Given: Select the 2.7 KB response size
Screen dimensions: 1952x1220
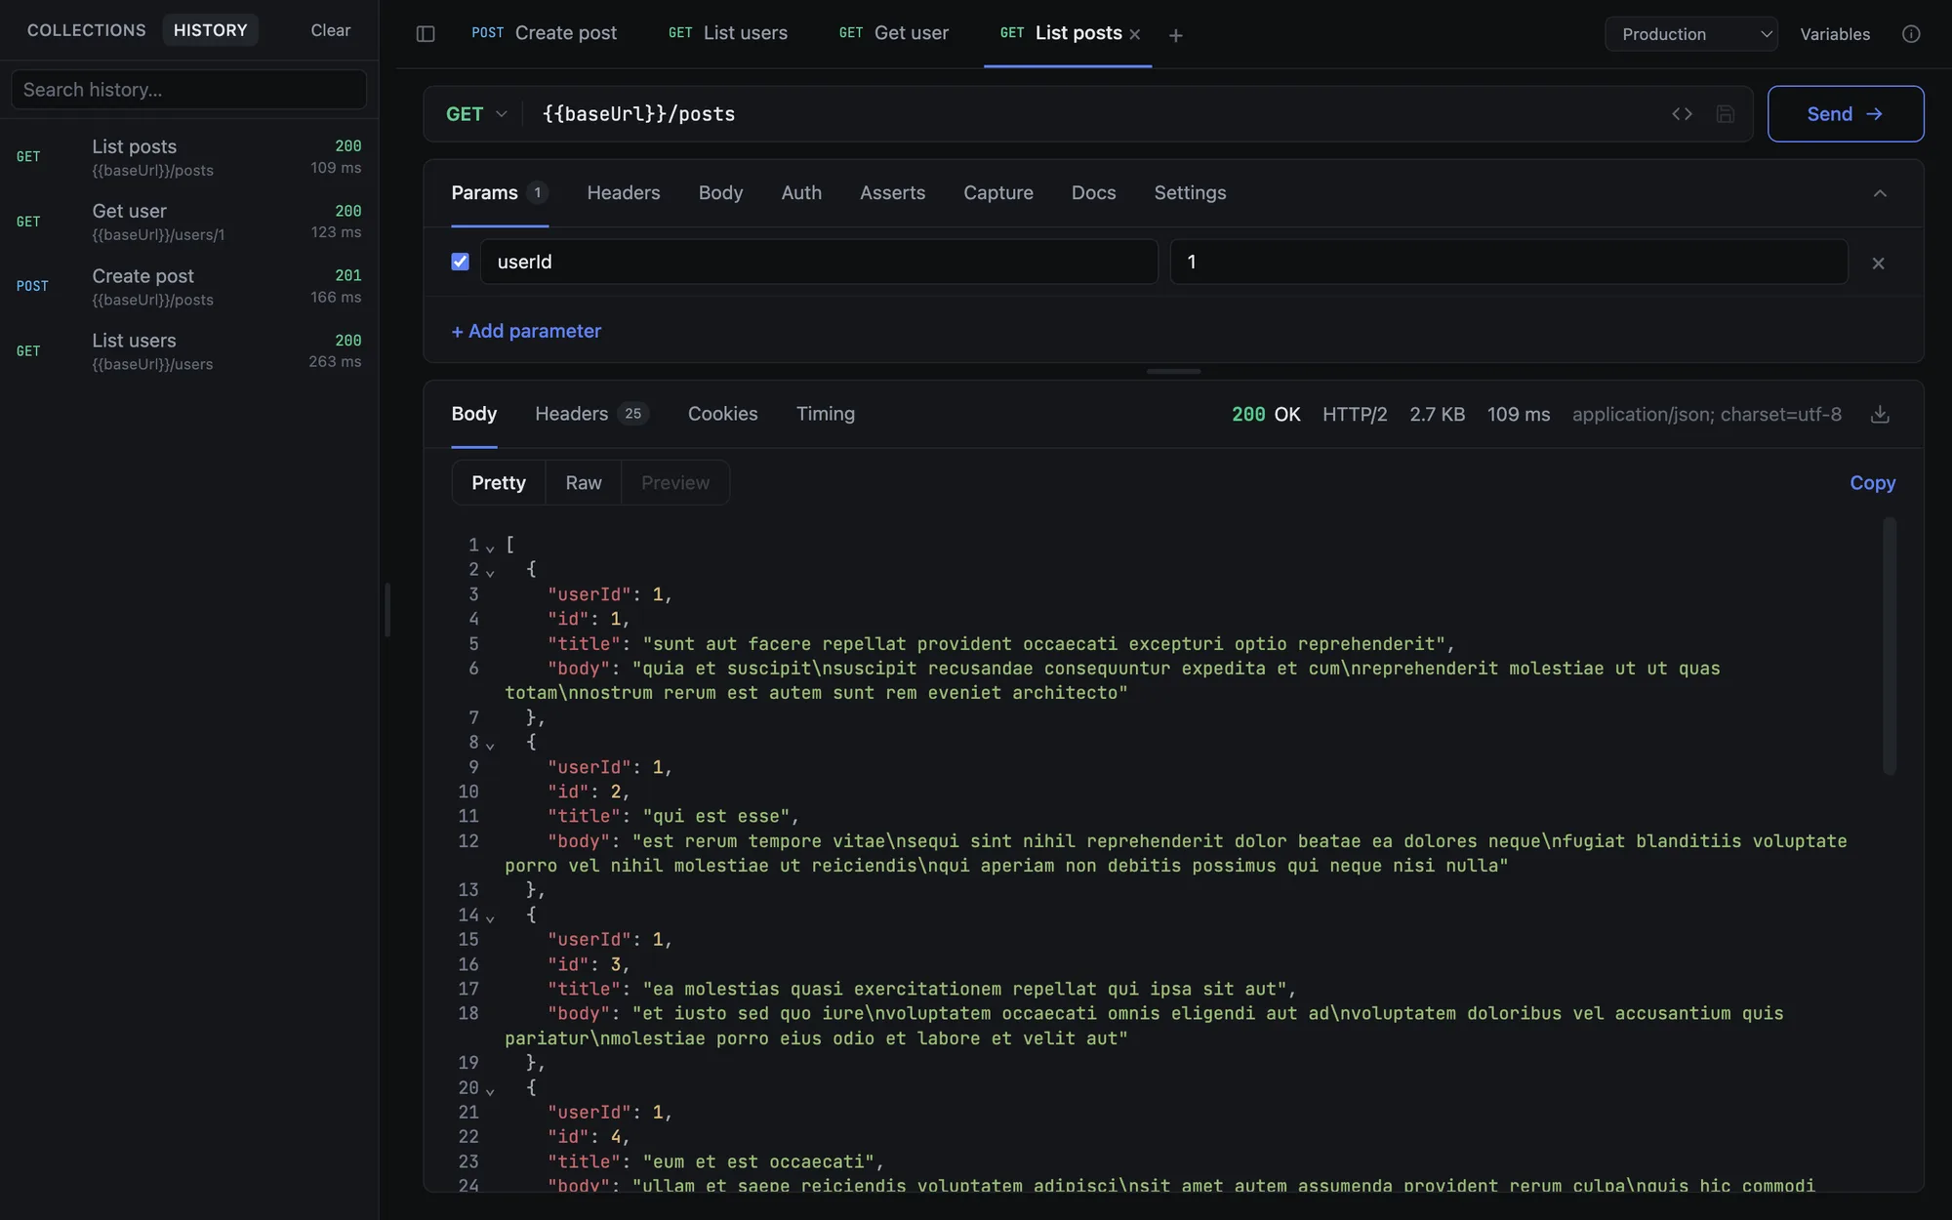Looking at the screenshot, I should [x=1437, y=415].
